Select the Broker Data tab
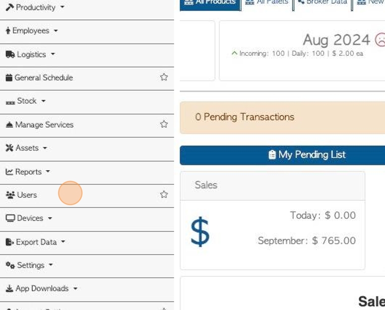The width and height of the screenshot is (385, 310). [x=323, y=3]
